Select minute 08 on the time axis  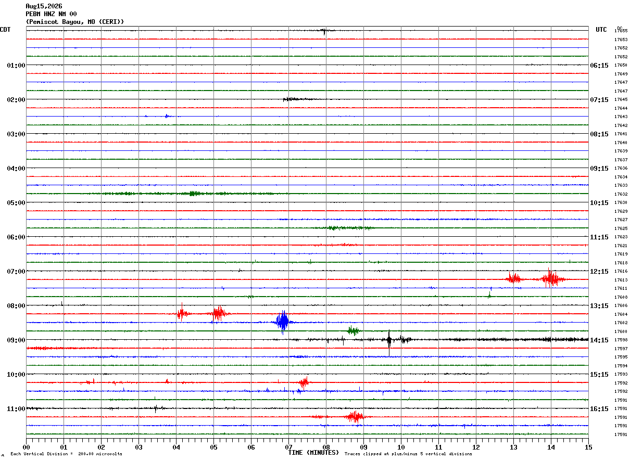coord(326,447)
